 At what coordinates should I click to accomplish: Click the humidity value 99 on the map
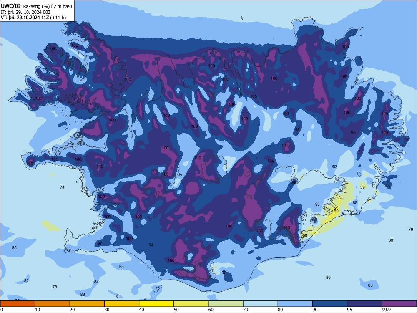pos(286,114)
